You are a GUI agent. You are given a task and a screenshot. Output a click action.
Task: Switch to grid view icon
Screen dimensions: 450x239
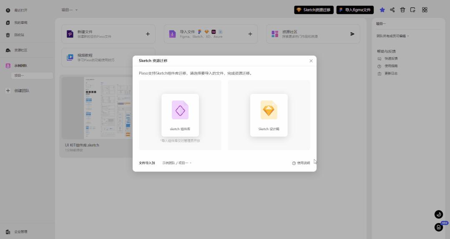pos(425,10)
